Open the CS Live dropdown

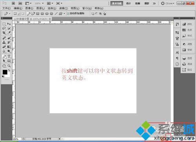tap(168, 4)
